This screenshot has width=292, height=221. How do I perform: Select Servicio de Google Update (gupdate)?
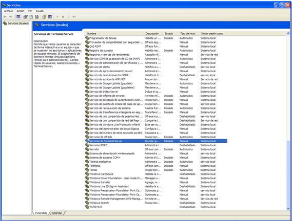point(156,83)
